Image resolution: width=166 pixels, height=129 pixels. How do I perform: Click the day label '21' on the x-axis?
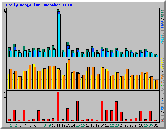click(x=107, y=125)
